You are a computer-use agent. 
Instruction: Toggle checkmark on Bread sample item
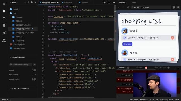[125, 38]
